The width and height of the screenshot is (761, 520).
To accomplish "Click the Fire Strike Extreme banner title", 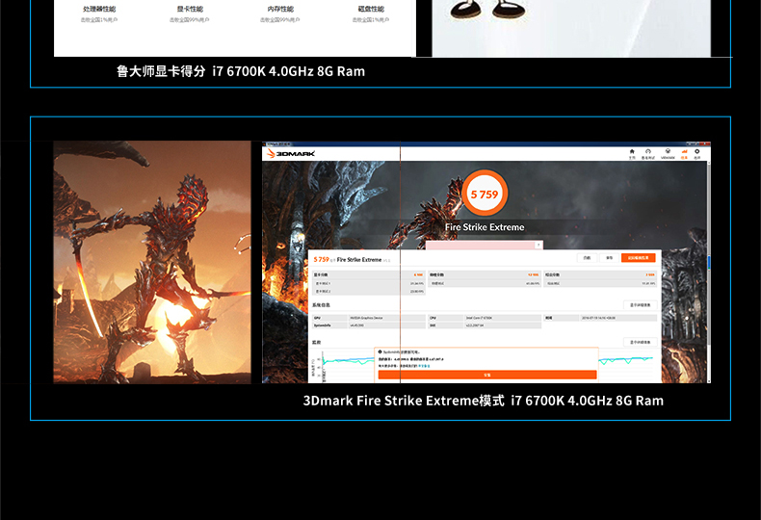I will (485, 227).
